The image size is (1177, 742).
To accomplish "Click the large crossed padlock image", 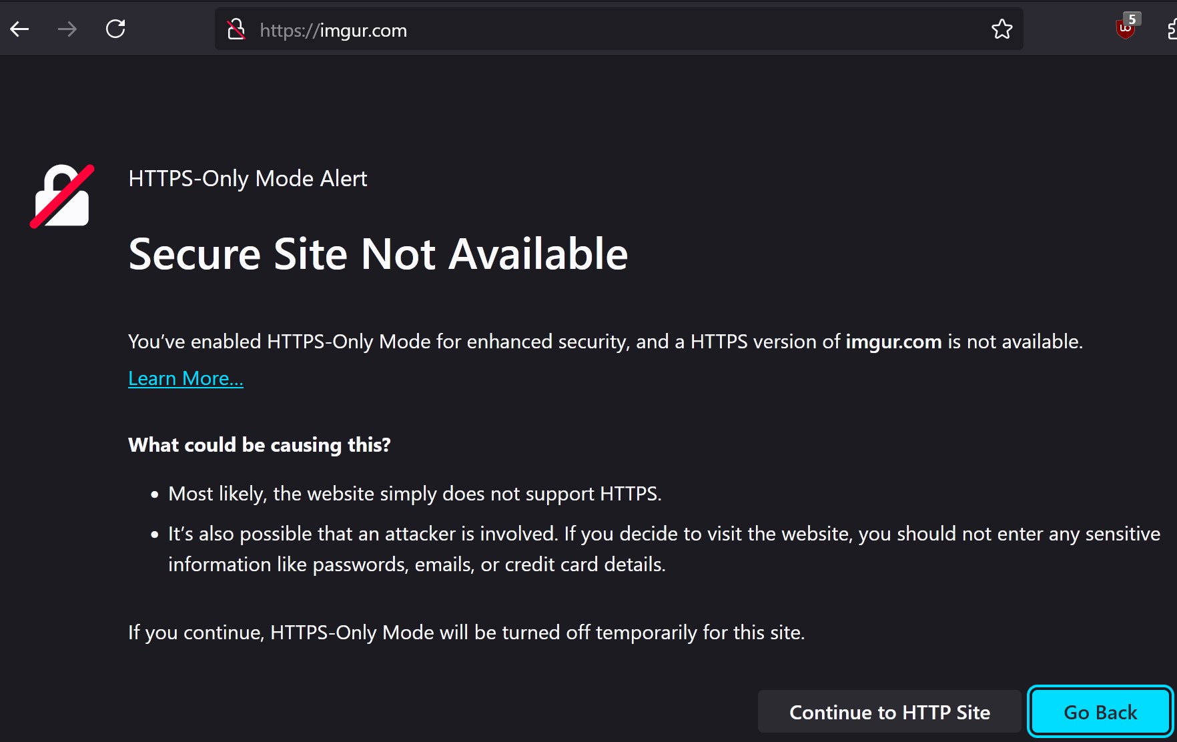I will [62, 196].
